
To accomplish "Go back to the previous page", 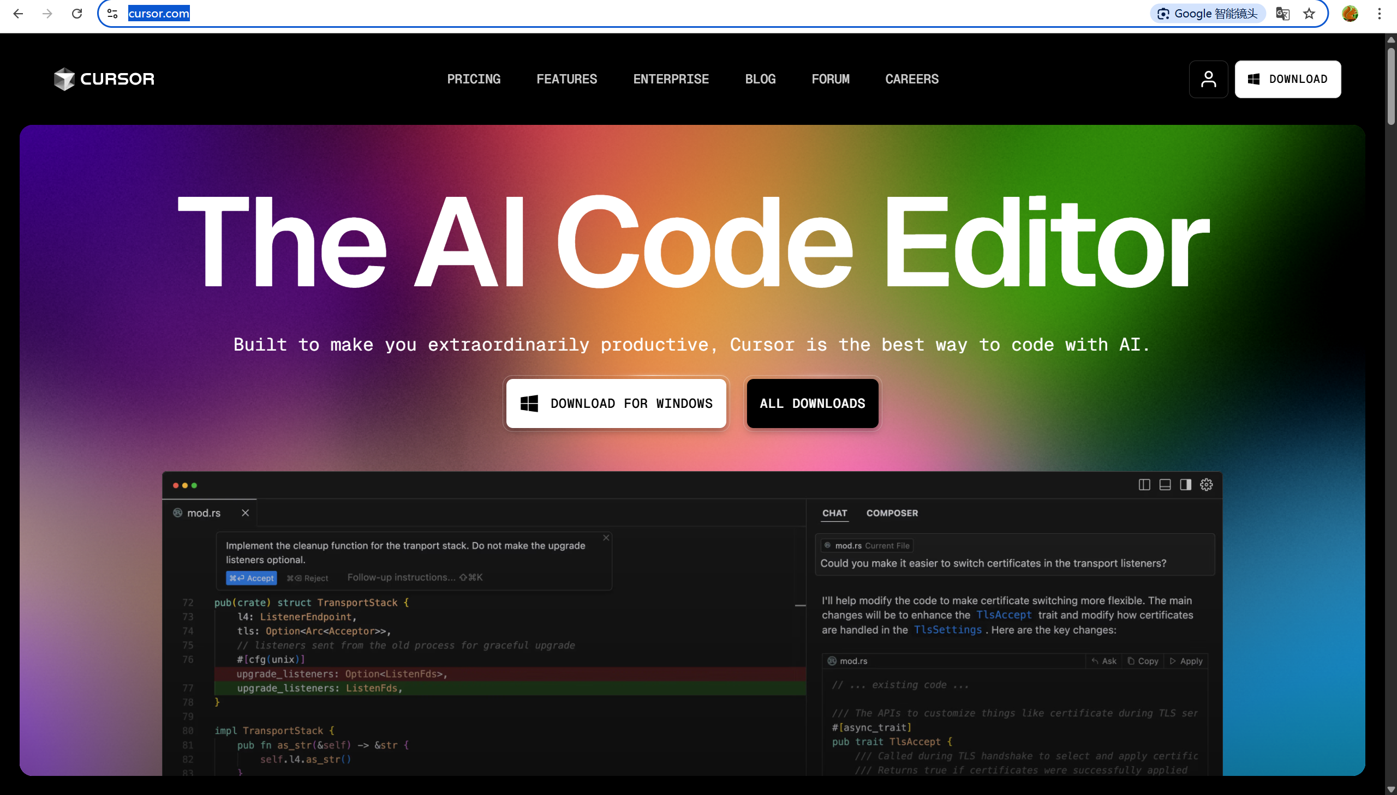I will [x=18, y=14].
